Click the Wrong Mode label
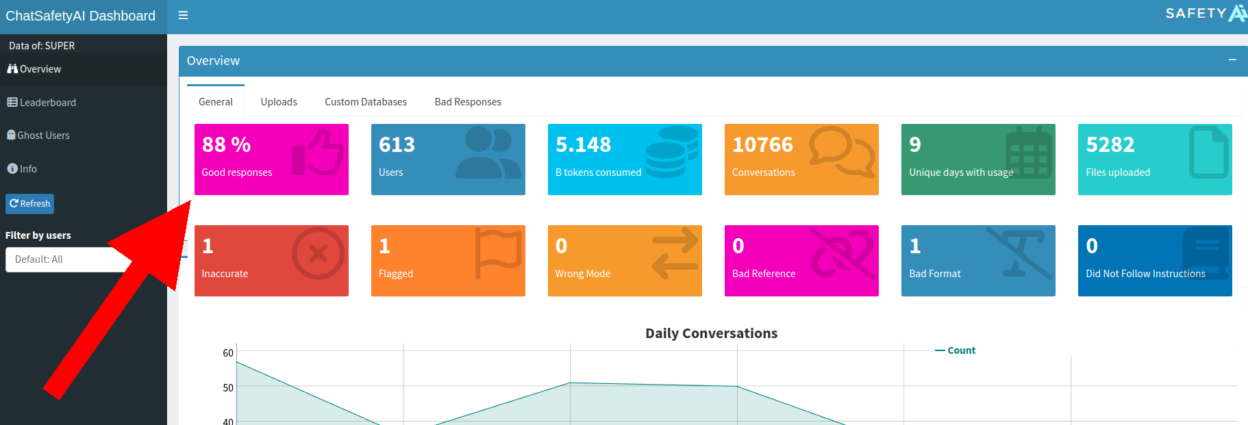The width and height of the screenshot is (1248, 425). pos(583,274)
